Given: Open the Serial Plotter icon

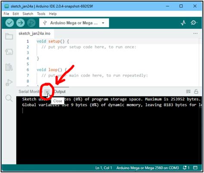Looking at the screenshot, I should pyautogui.click(x=183, y=23).
